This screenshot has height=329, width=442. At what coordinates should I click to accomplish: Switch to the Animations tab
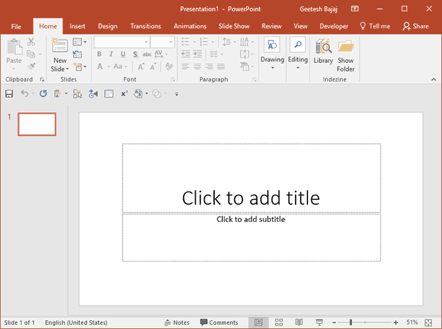(x=190, y=26)
